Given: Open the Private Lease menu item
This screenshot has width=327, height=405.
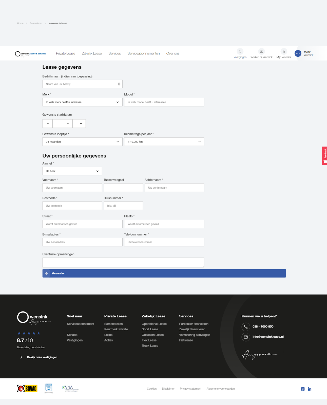Looking at the screenshot, I should click(66, 53).
